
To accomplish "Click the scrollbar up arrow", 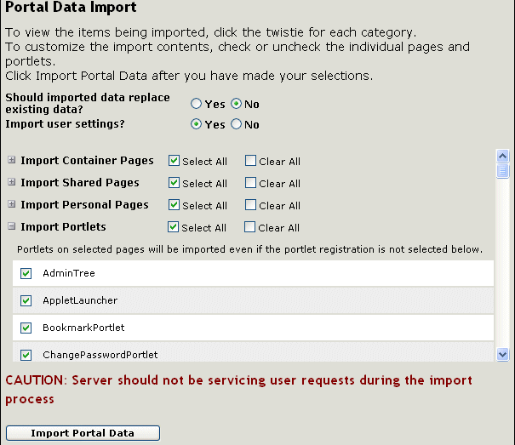I will coord(502,156).
